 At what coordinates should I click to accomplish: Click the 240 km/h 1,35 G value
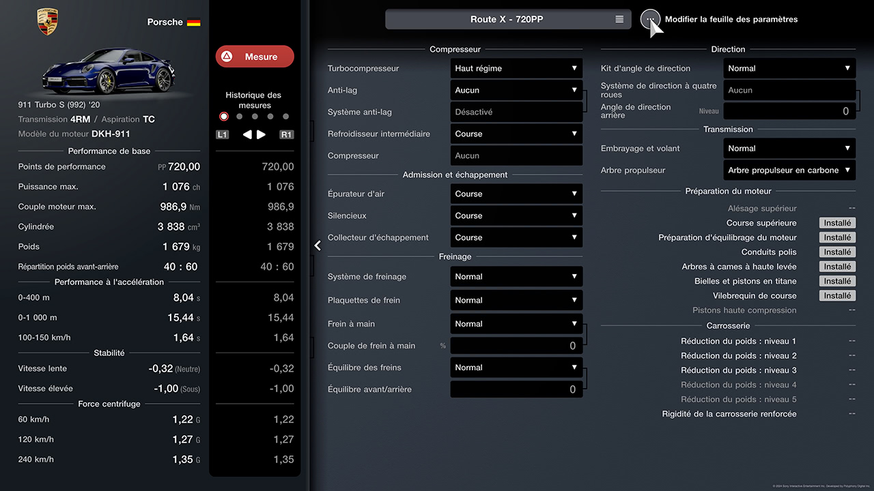[x=186, y=460]
